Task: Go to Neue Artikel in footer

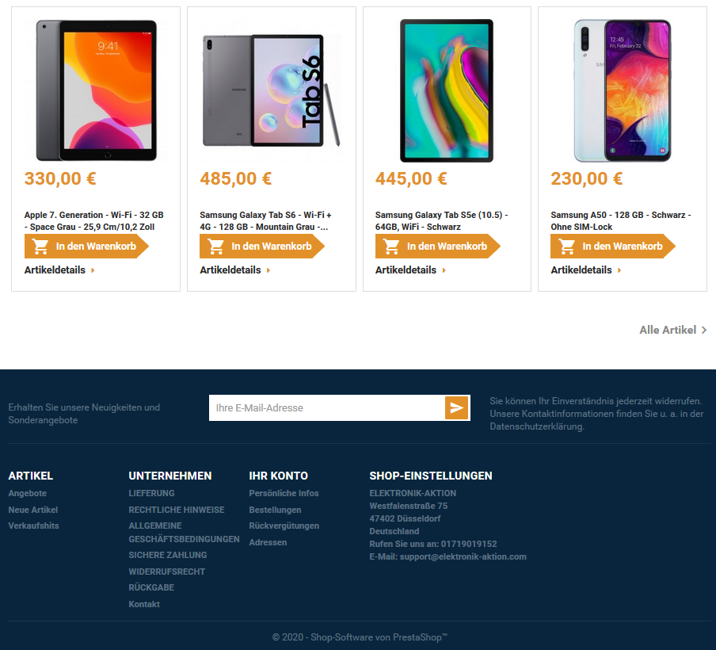Action: pos(33,510)
